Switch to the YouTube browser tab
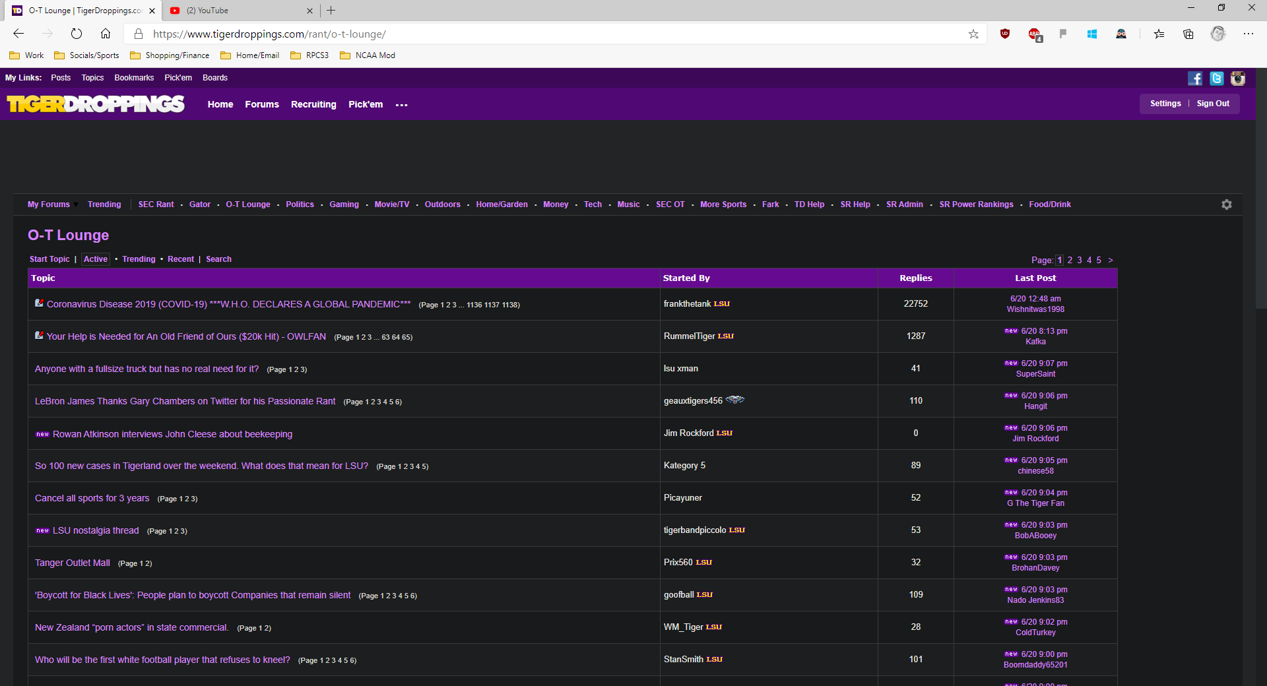This screenshot has width=1267, height=686. (241, 11)
